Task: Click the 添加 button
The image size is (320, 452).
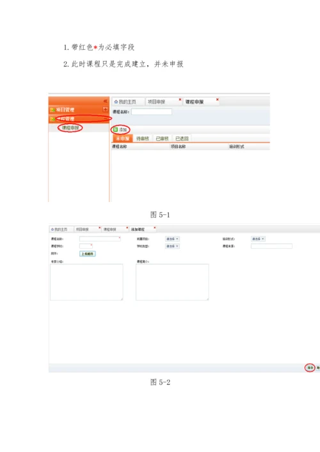Action: (x=120, y=129)
